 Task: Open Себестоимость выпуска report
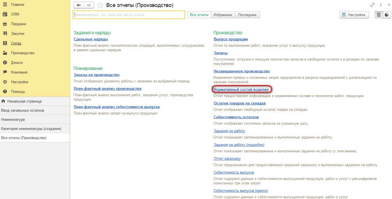coord(234,172)
